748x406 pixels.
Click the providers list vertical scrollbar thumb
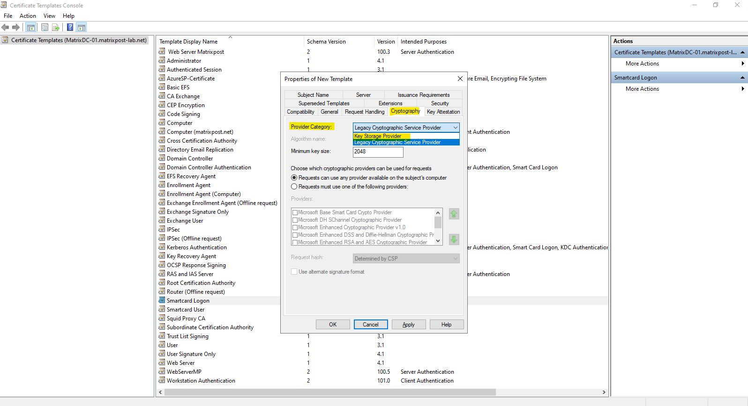(438, 222)
